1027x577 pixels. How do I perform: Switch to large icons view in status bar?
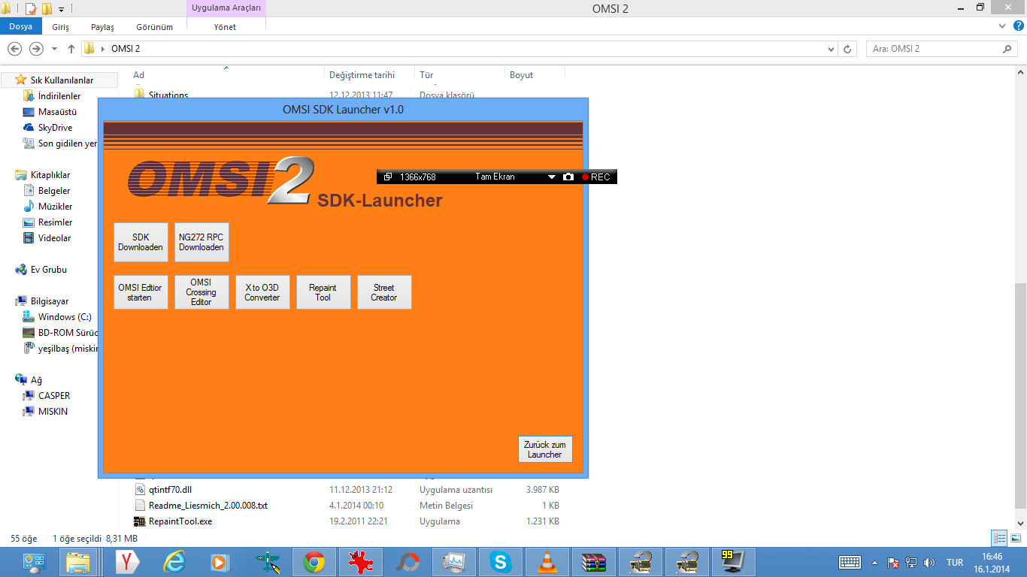pos(1015,538)
